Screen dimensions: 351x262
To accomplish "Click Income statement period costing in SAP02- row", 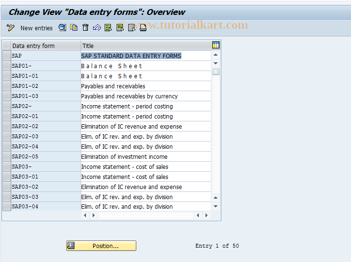I will point(146,106).
